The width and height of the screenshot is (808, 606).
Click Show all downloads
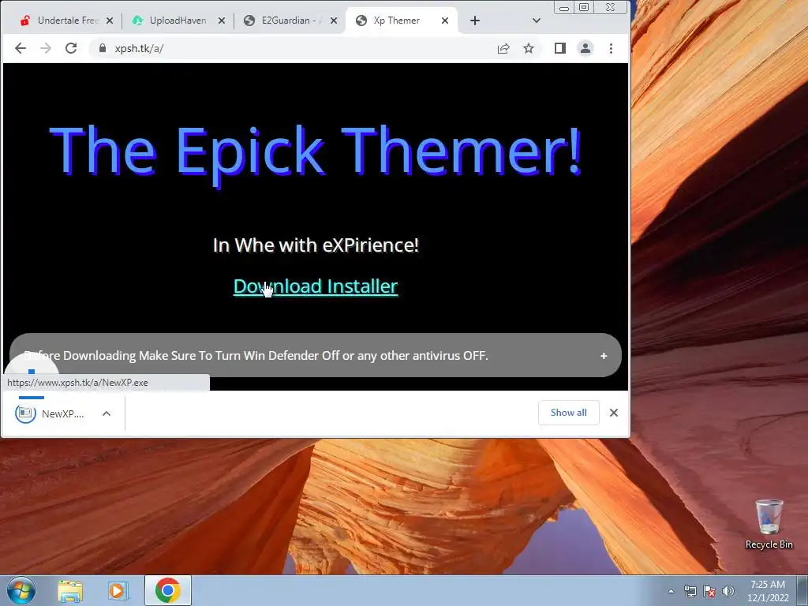tap(568, 413)
